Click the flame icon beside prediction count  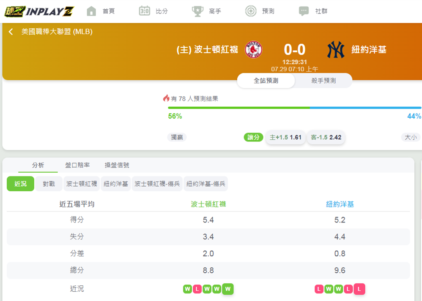pyautogui.click(x=166, y=98)
